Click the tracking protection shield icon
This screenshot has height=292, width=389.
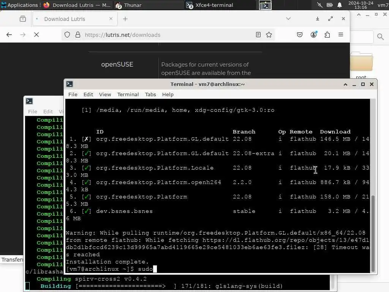67,35
